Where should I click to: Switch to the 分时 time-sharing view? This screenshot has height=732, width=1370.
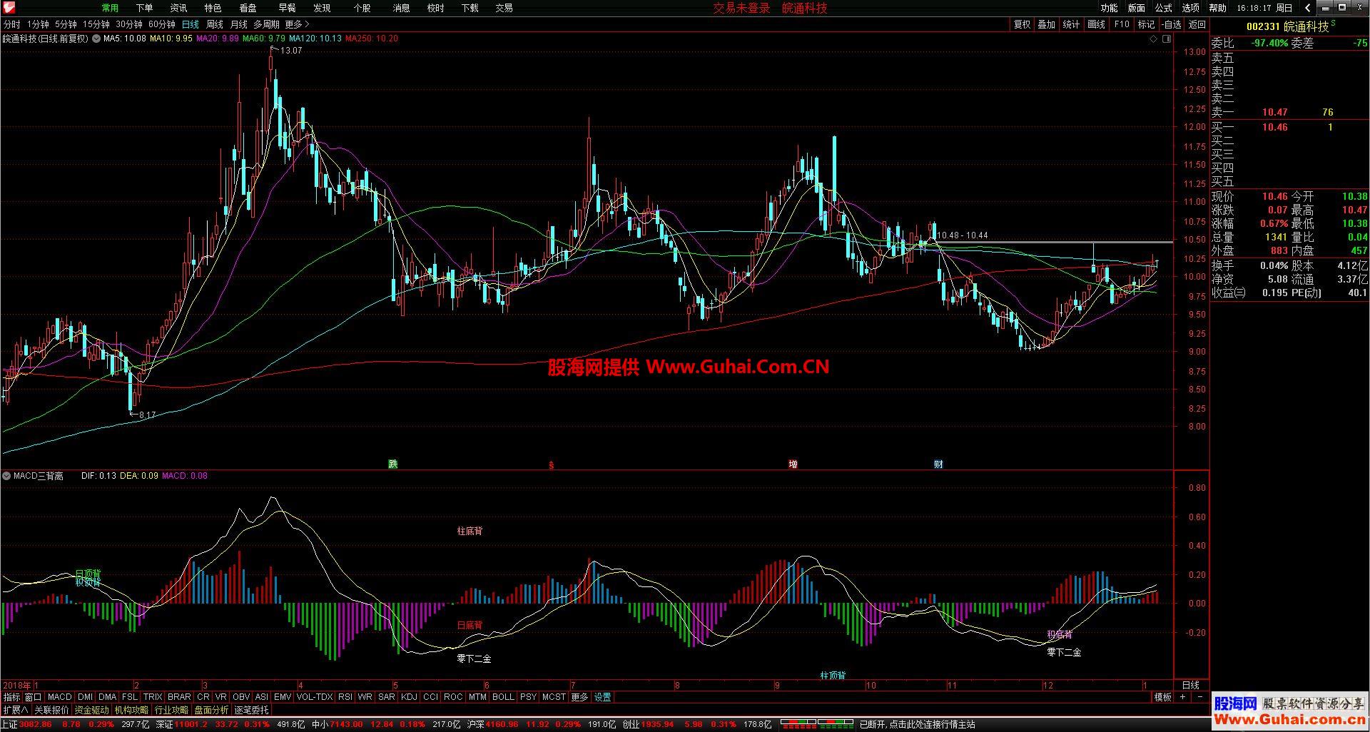(11, 24)
